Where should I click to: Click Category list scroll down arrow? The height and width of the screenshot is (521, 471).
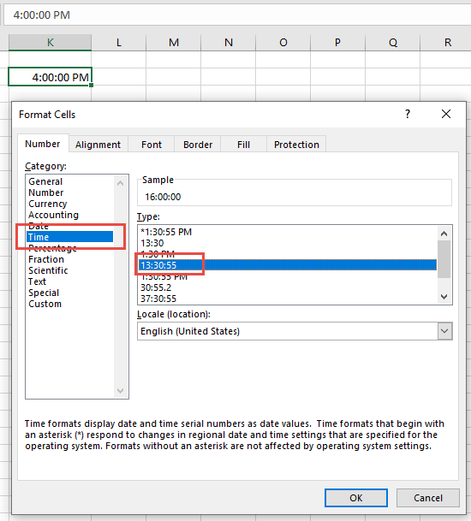[121, 391]
